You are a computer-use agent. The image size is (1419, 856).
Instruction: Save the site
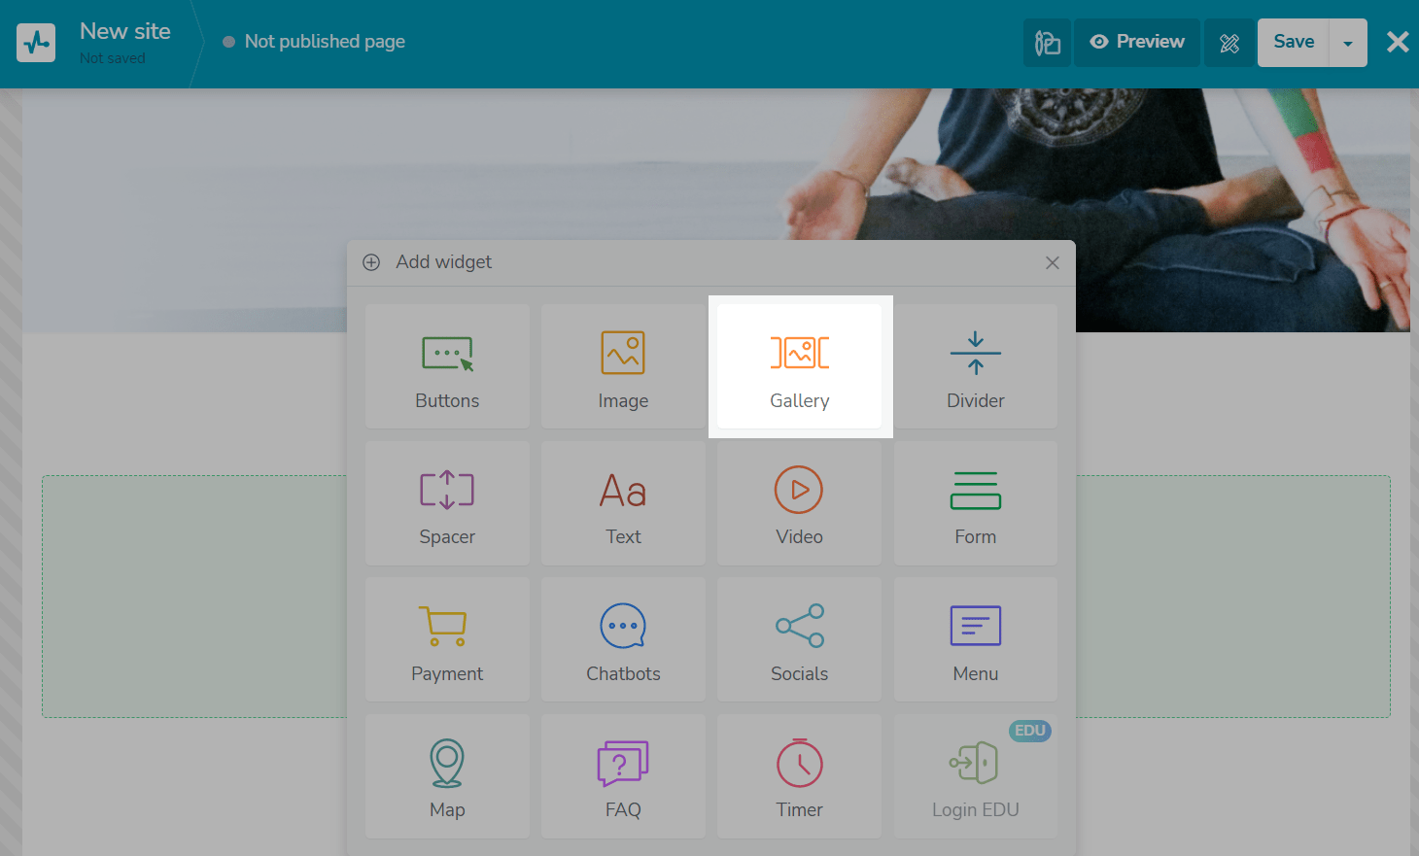(x=1294, y=43)
